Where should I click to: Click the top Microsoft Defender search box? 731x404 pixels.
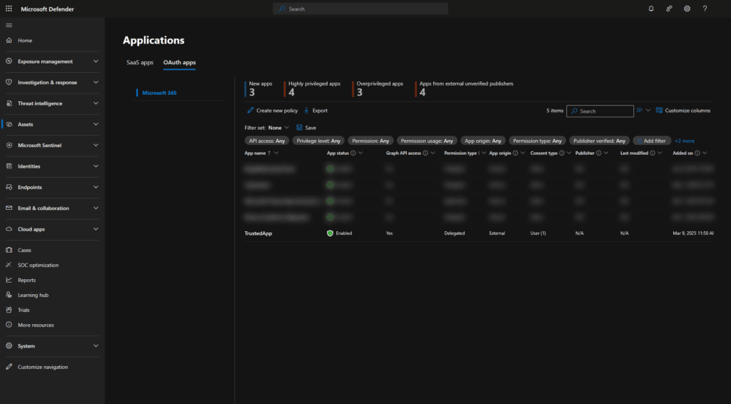coord(361,9)
